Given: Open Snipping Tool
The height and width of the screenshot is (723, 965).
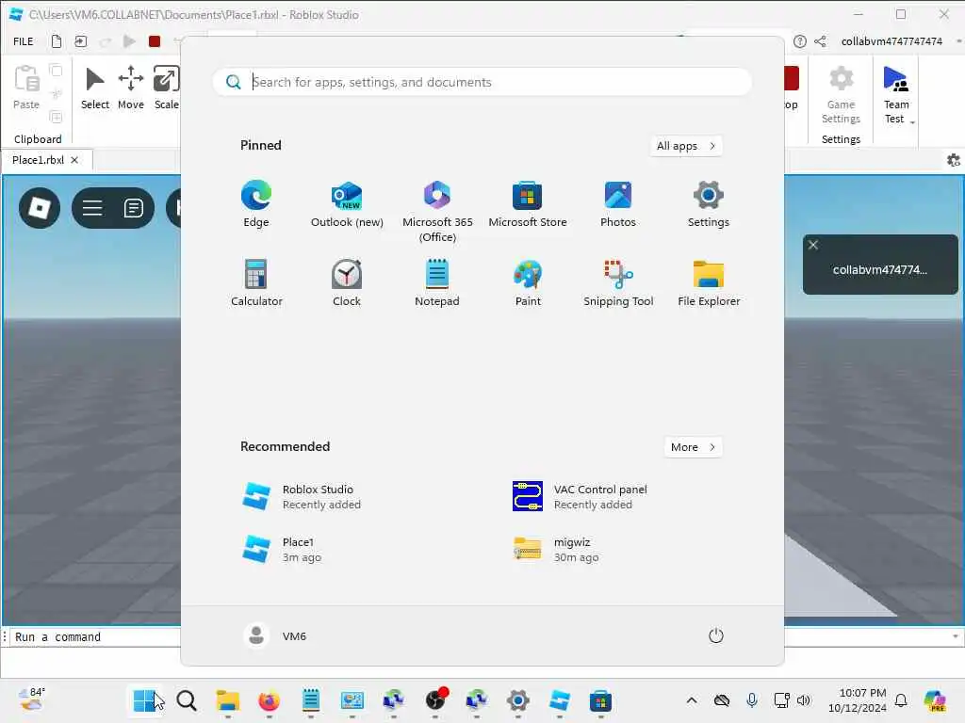Looking at the screenshot, I should point(618,282).
